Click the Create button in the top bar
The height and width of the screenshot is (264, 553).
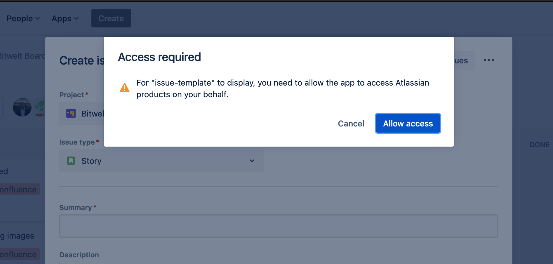click(x=111, y=18)
